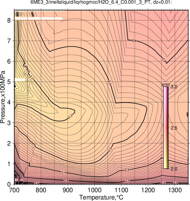The image size is (190, 201).
Task: Click the 2.2 contour label near 900°C
Action: (x=71, y=117)
